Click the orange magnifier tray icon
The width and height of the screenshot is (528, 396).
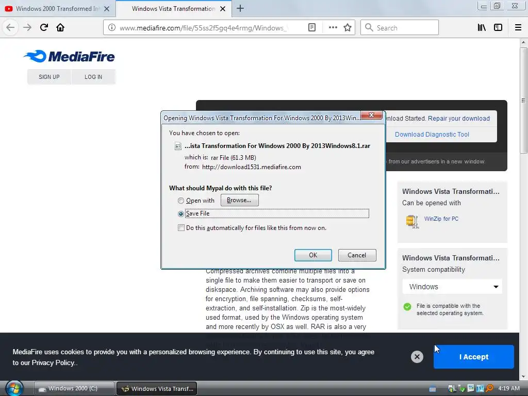[490, 388]
